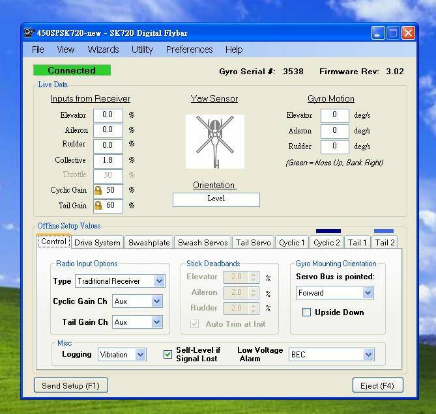Image resolution: width=436 pixels, height=414 pixels.
Task: Click the Gyro Motion Aileron deg/s field
Action: point(335,131)
